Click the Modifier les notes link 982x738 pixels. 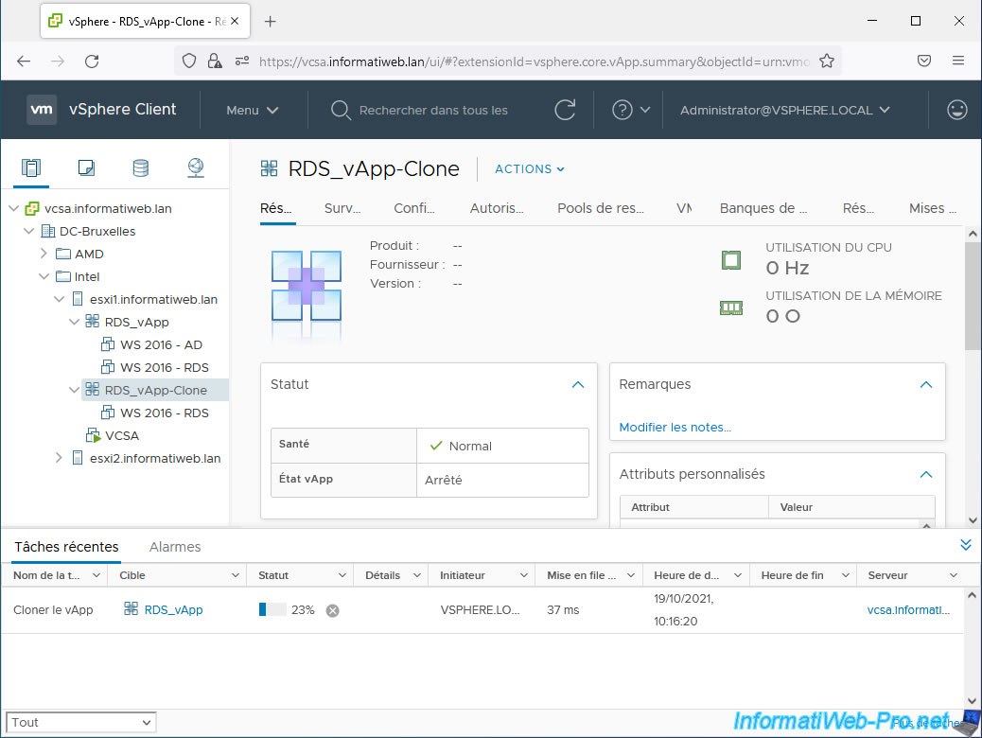point(675,428)
